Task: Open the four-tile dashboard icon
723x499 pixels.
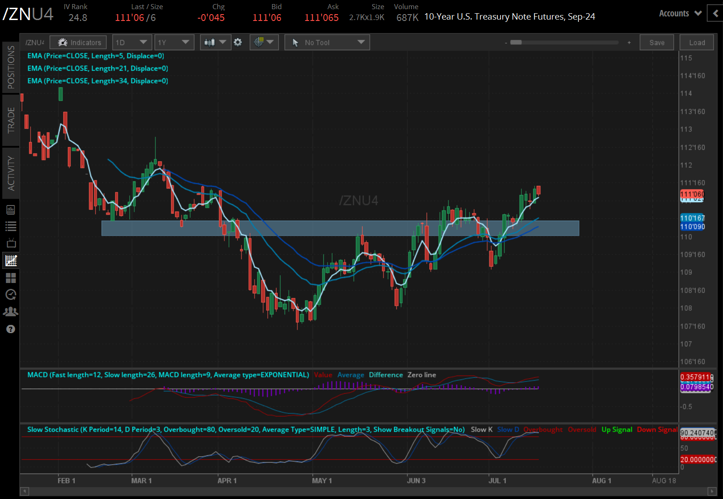Action: (x=11, y=278)
